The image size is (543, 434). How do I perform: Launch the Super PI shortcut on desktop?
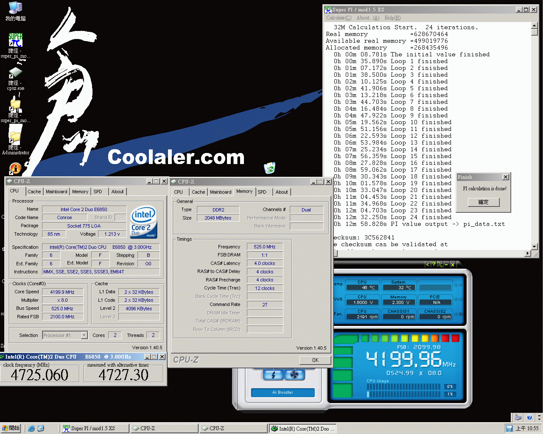coord(15,45)
